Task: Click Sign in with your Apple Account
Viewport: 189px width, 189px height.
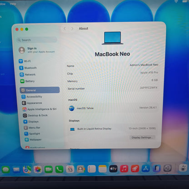Action: pos(37,50)
